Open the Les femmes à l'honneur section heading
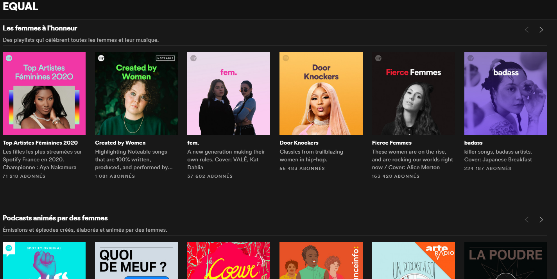Screen dimensions: 557x279 pyautogui.click(x=40, y=28)
